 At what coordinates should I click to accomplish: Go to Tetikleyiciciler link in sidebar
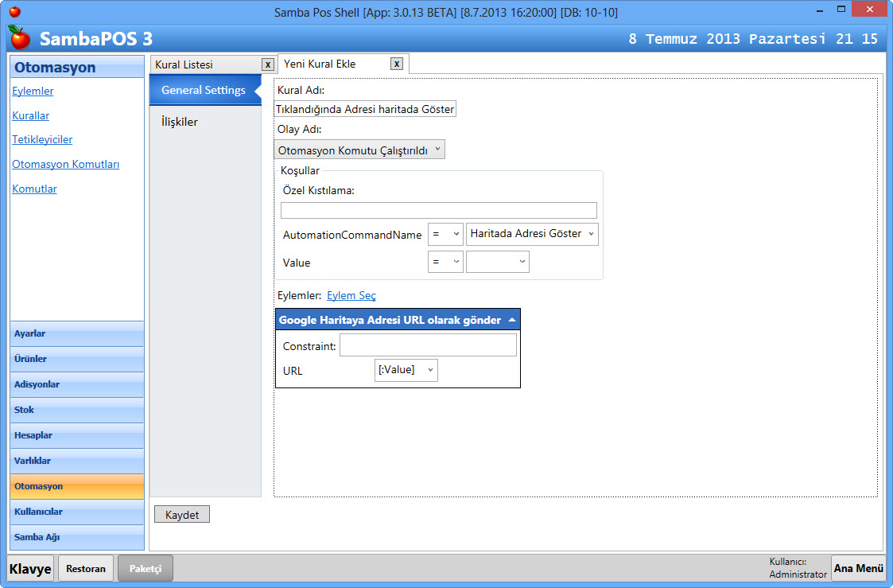click(x=42, y=139)
